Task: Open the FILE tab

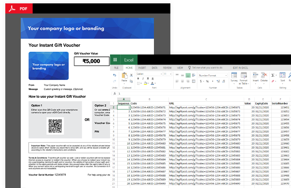Action: click(x=116, y=67)
